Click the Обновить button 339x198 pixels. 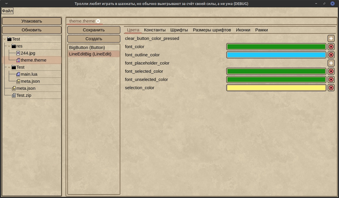click(32, 30)
